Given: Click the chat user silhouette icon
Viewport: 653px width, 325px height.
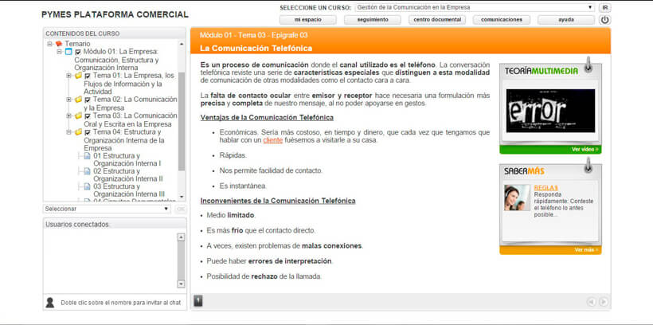Looking at the screenshot, I should (50, 303).
